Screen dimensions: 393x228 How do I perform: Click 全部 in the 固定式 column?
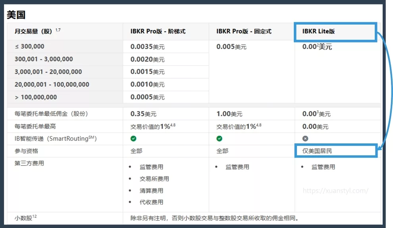(x=222, y=151)
